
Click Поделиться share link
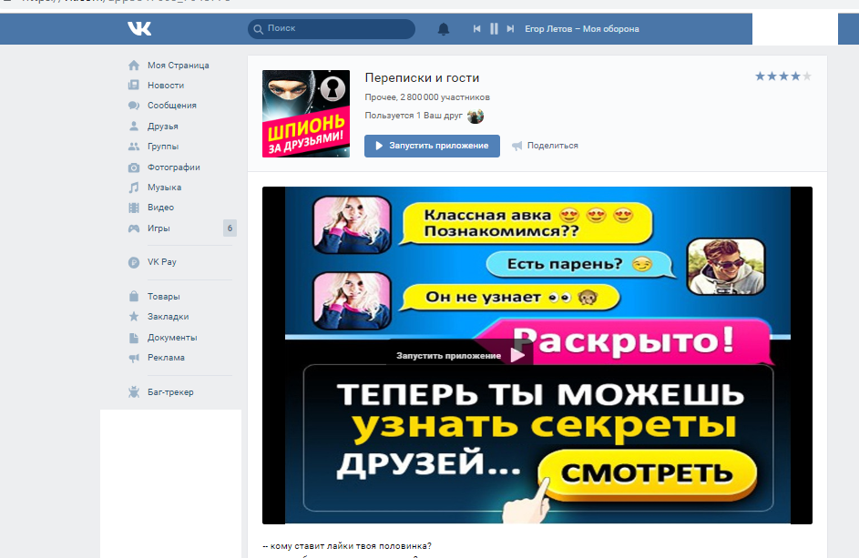click(552, 146)
